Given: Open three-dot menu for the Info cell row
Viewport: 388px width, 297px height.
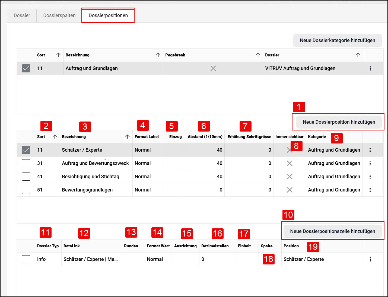Looking at the screenshot, I should point(370,259).
